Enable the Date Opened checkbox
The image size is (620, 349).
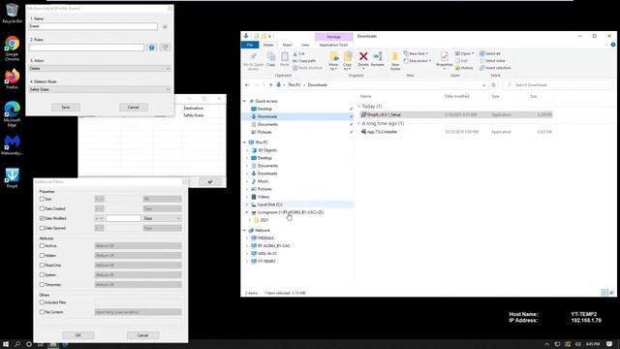coord(42,228)
